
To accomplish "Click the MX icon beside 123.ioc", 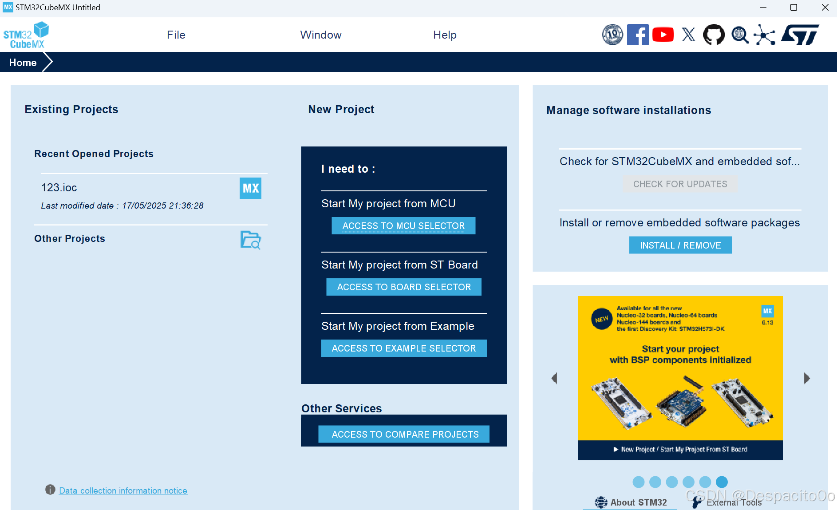I will pos(250,188).
